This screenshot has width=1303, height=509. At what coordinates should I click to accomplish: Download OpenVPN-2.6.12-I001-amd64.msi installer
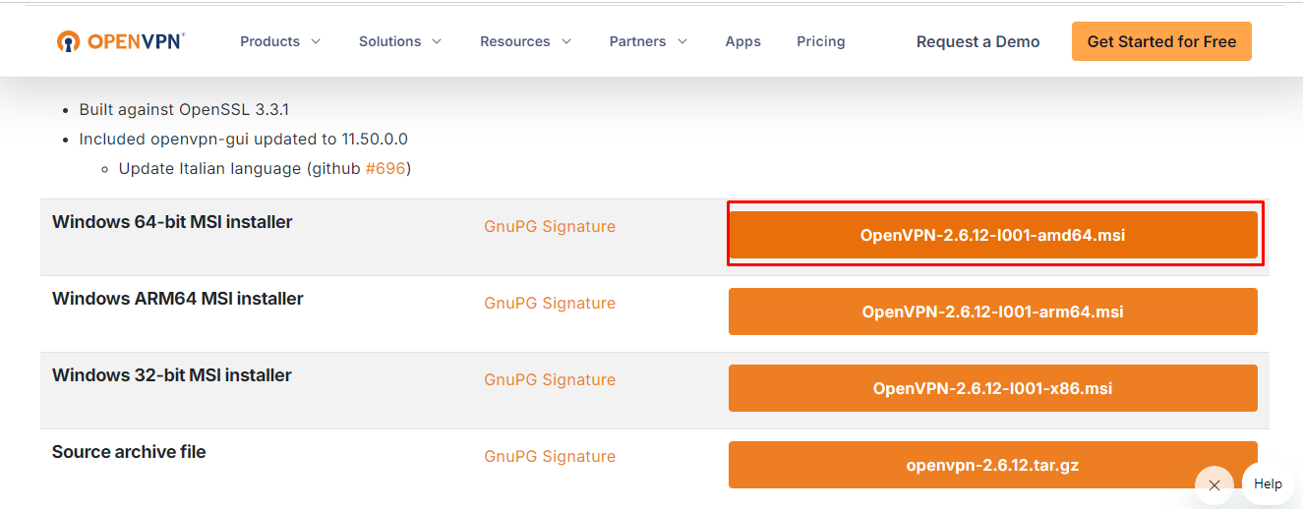(992, 235)
